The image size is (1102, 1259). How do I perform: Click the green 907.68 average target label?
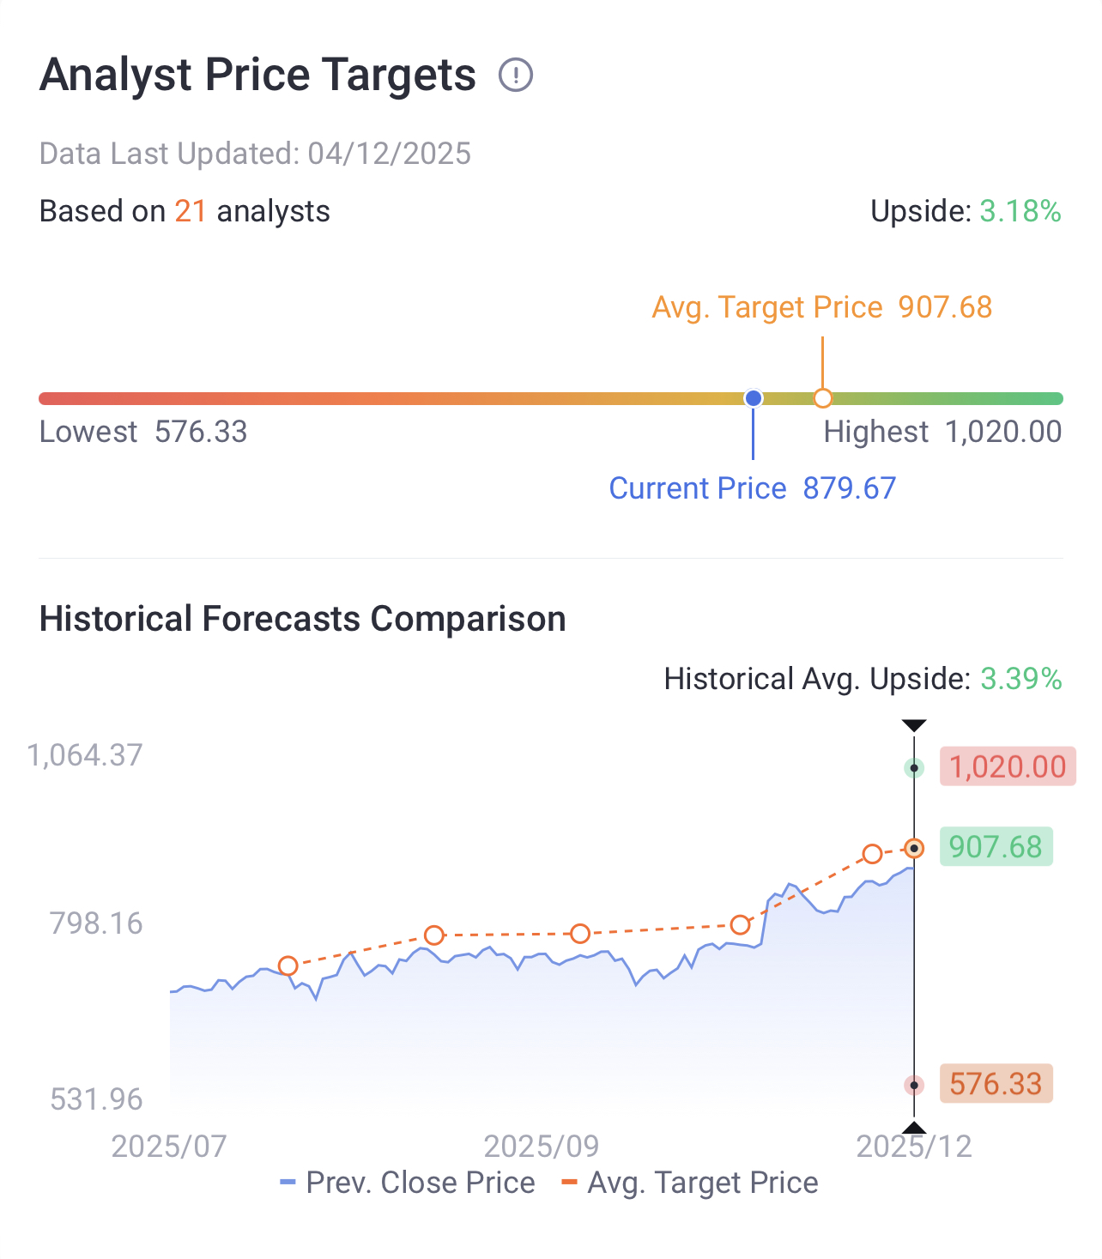(996, 847)
